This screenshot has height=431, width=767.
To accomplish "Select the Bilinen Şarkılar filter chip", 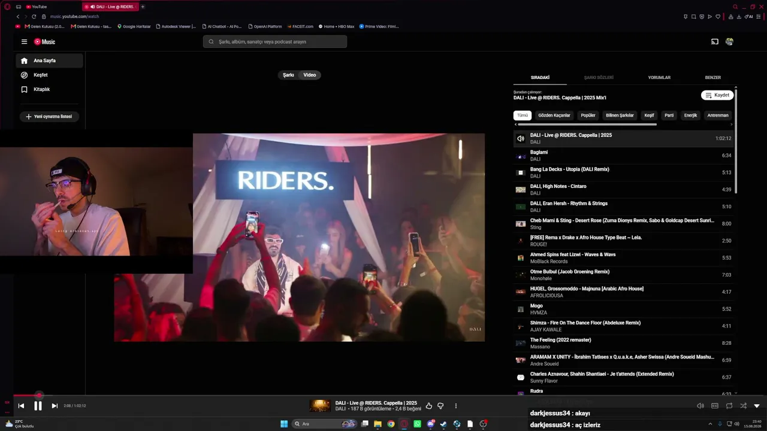I will [x=620, y=116].
